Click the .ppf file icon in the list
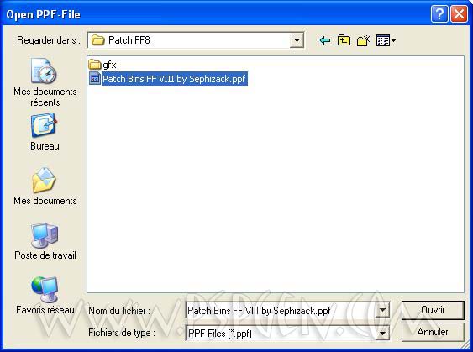 pyautogui.click(x=95, y=79)
